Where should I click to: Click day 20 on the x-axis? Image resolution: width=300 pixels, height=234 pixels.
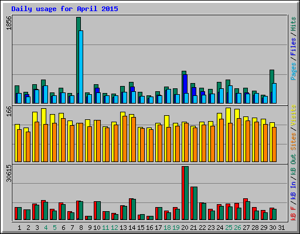[185, 228]
